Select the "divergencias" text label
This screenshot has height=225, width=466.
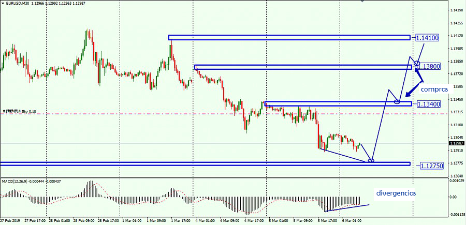pyautogui.click(x=397, y=192)
